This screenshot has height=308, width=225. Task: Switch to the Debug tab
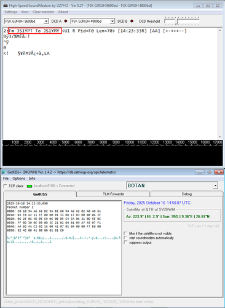(186, 194)
